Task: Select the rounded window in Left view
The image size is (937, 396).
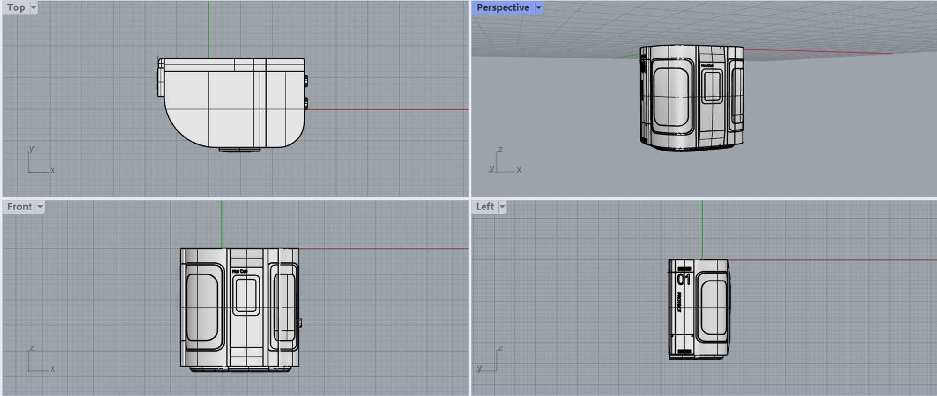Action: [714, 307]
